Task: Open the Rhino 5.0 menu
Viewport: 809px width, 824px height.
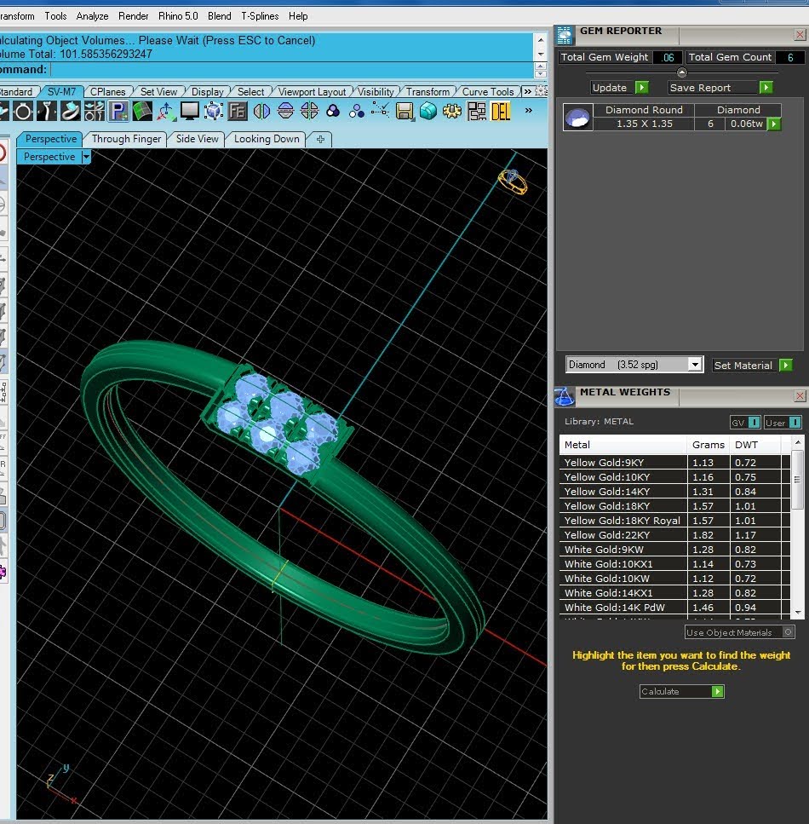Action: point(178,16)
